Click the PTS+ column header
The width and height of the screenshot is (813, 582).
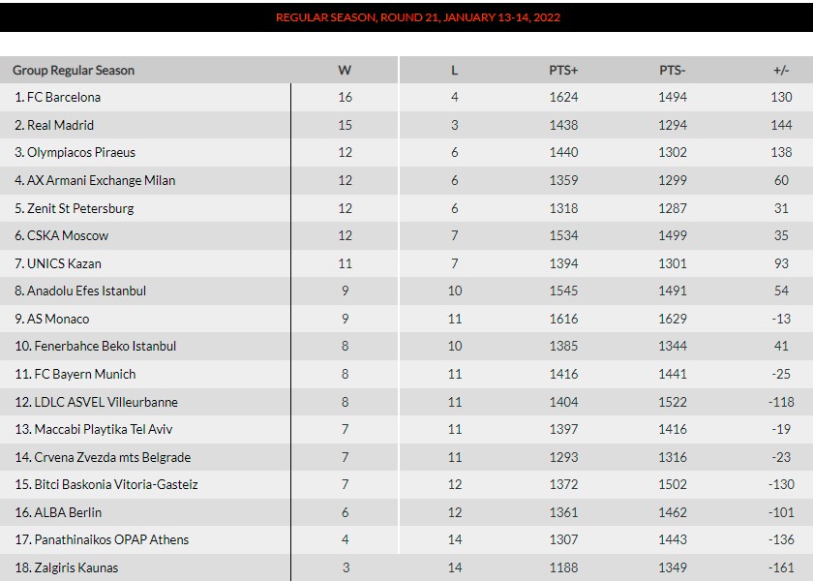pos(563,70)
